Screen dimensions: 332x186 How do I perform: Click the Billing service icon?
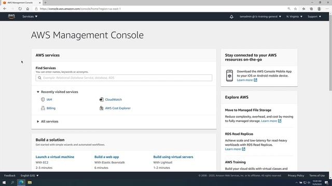[x=43, y=108]
